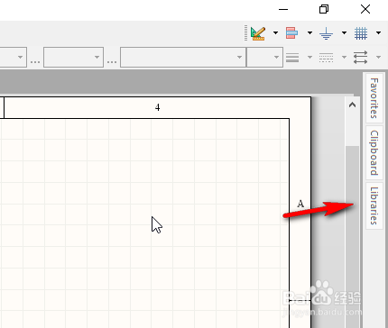Image resolution: width=388 pixels, height=328 pixels.
Task: Click the arrows direction style icon
Action: click(x=360, y=57)
